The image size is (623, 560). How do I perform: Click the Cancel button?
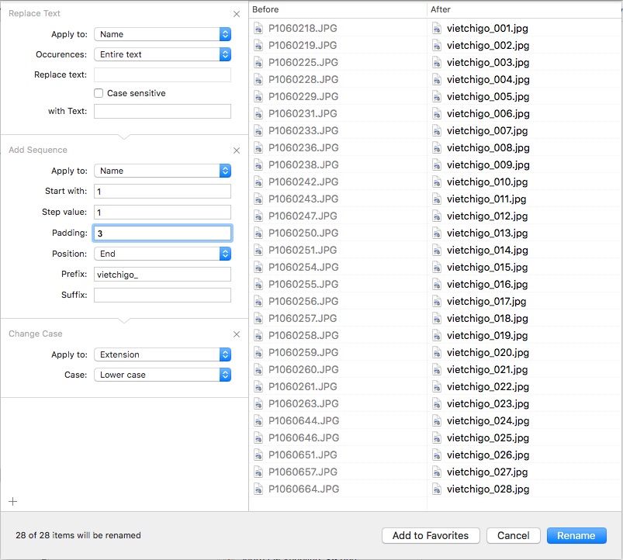point(514,535)
